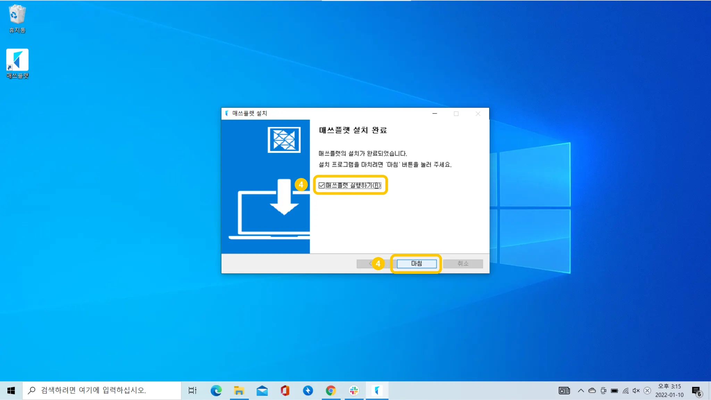Toggle the muted volume icon in the tray
Screen dimensions: 711x400
coord(636,391)
